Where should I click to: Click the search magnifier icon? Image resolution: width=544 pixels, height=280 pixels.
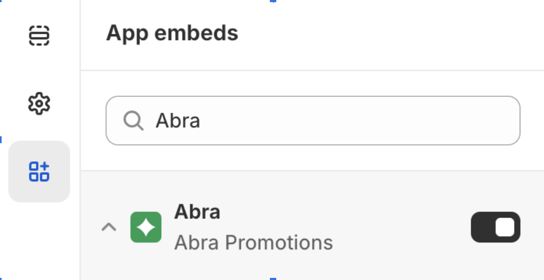pos(133,121)
